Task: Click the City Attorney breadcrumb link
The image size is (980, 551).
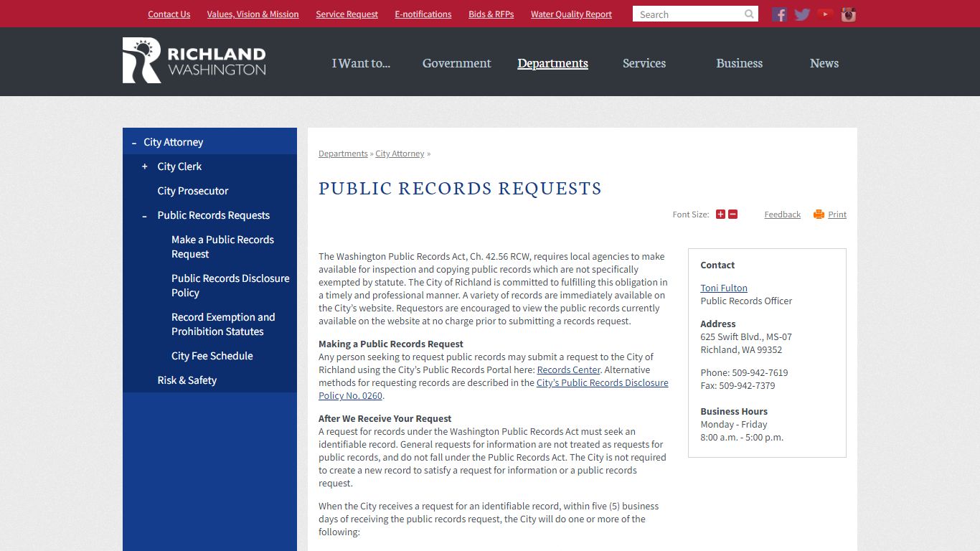Action: tap(400, 154)
